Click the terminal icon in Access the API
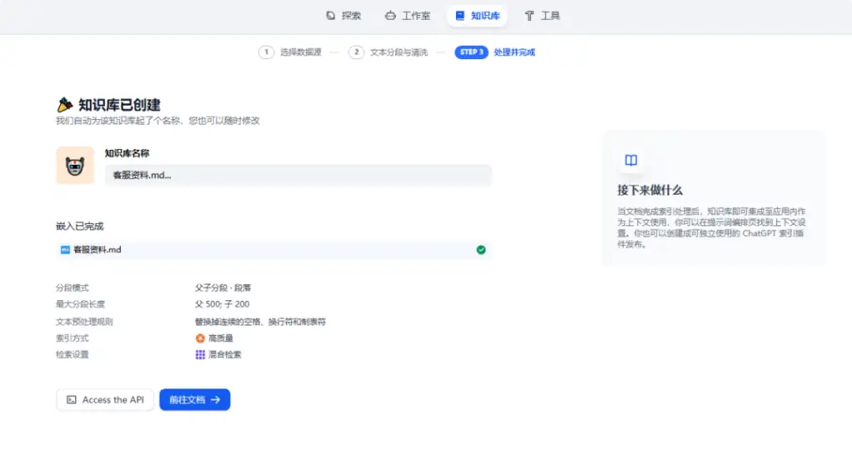 pos(72,400)
